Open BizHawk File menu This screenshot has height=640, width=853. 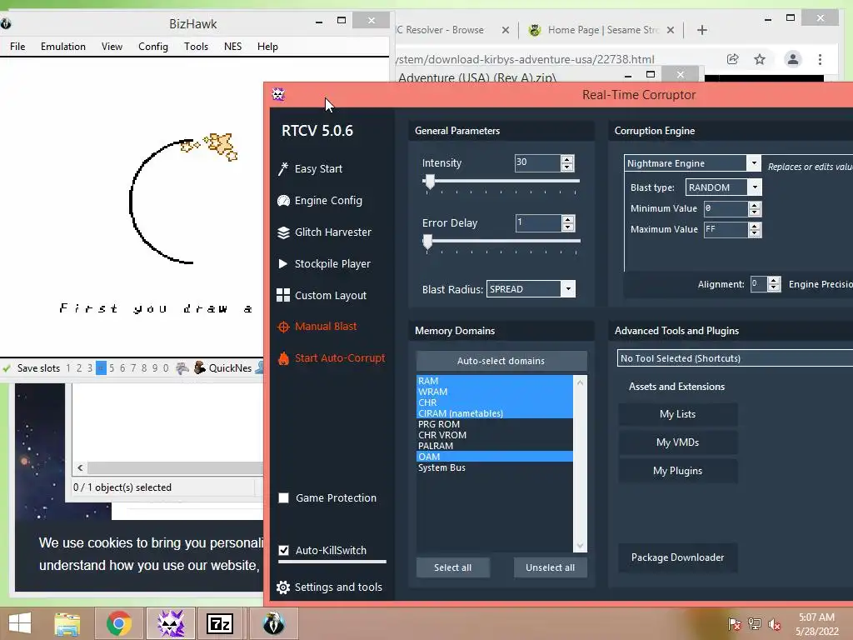[17, 47]
